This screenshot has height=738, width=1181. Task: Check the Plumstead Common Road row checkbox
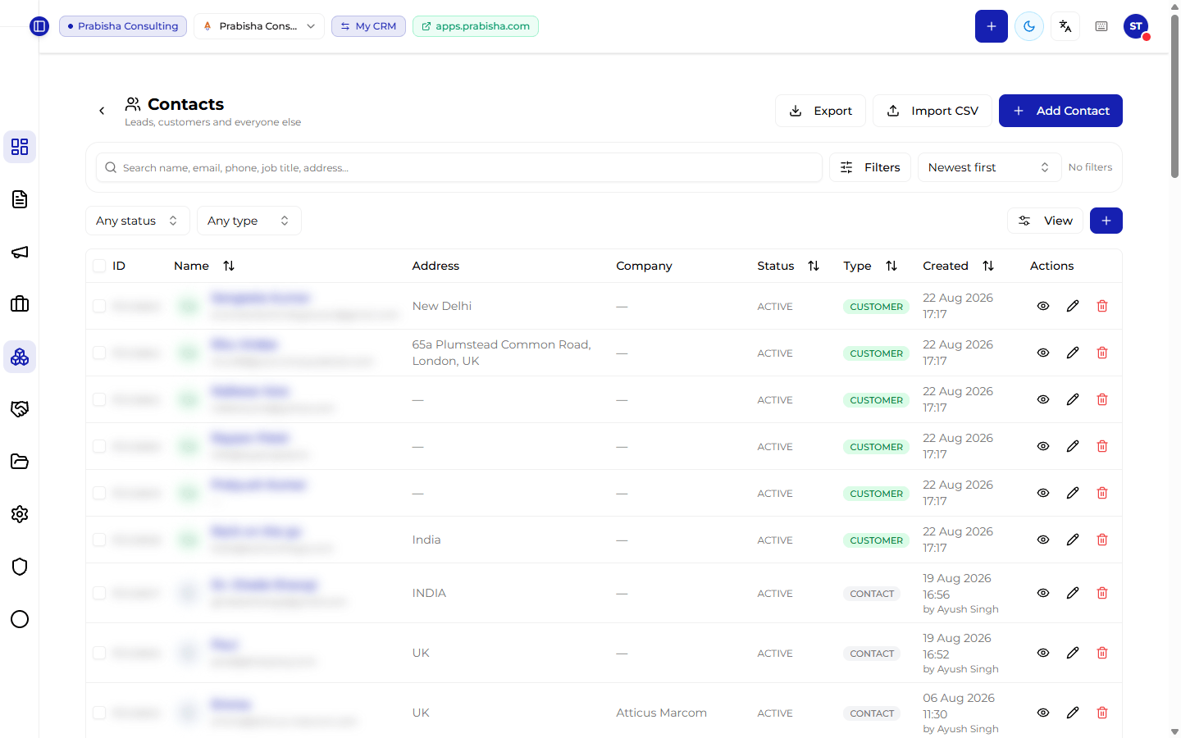click(x=99, y=353)
